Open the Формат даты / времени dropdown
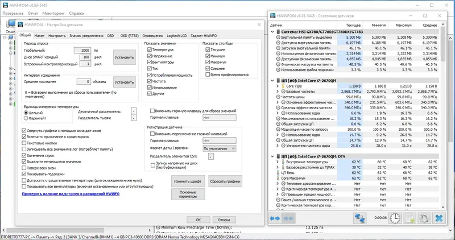The image size is (455, 240). pos(220,148)
